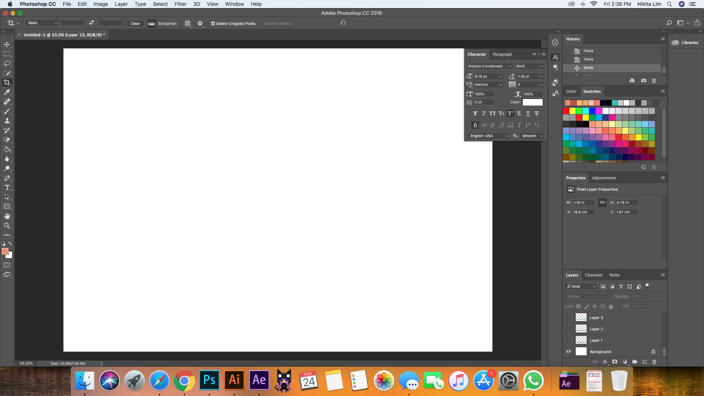
Task: Click the overlay grid options icon
Action: [188, 23]
